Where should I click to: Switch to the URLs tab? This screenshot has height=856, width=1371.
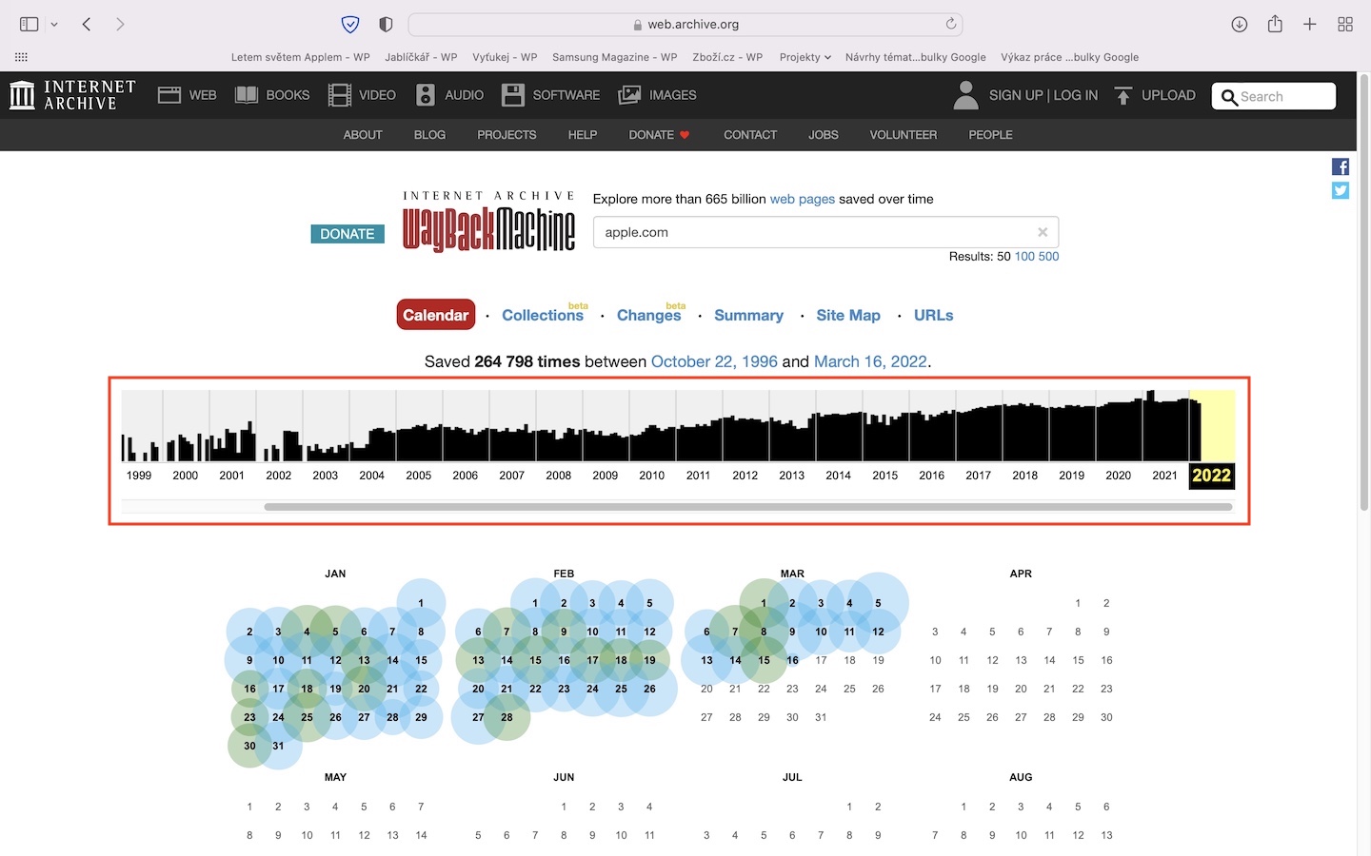coord(934,315)
